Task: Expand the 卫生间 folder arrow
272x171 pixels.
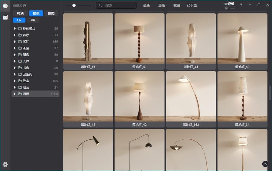Action: [x=15, y=74]
